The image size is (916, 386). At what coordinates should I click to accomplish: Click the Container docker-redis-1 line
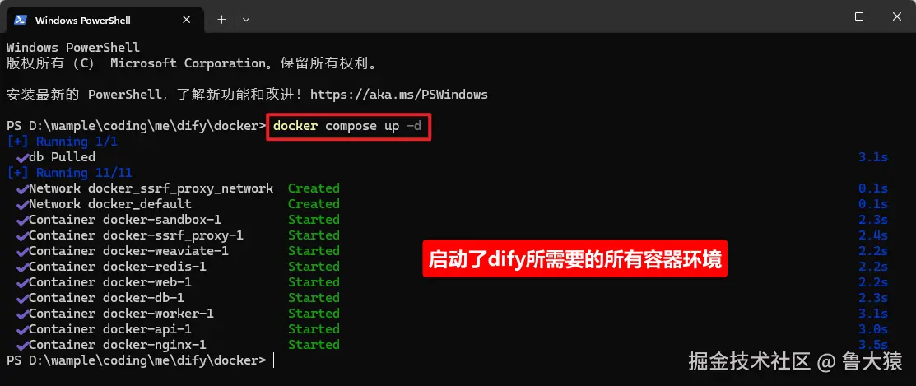point(118,267)
